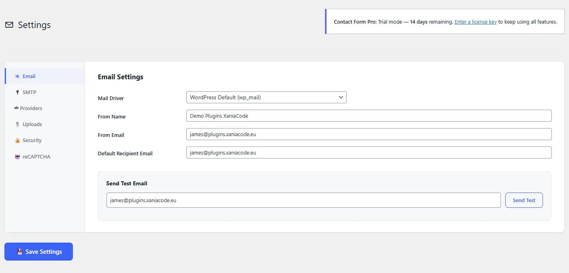
Task: Click the Mail Driver label
Action: pyautogui.click(x=111, y=98)
